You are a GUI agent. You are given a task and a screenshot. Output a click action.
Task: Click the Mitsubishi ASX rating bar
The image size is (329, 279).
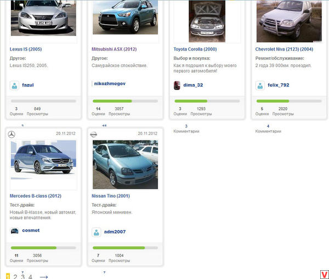[x=125, y=101]
